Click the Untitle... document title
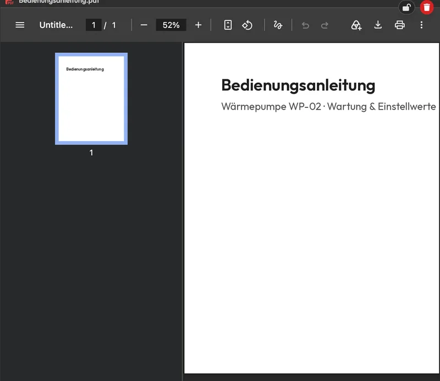The image size is (440, 381). (x=56, y=25)
